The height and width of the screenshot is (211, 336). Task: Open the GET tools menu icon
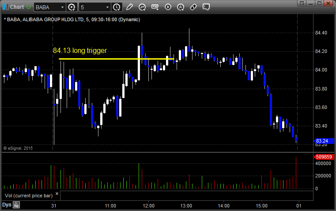[x=155, y=7]
